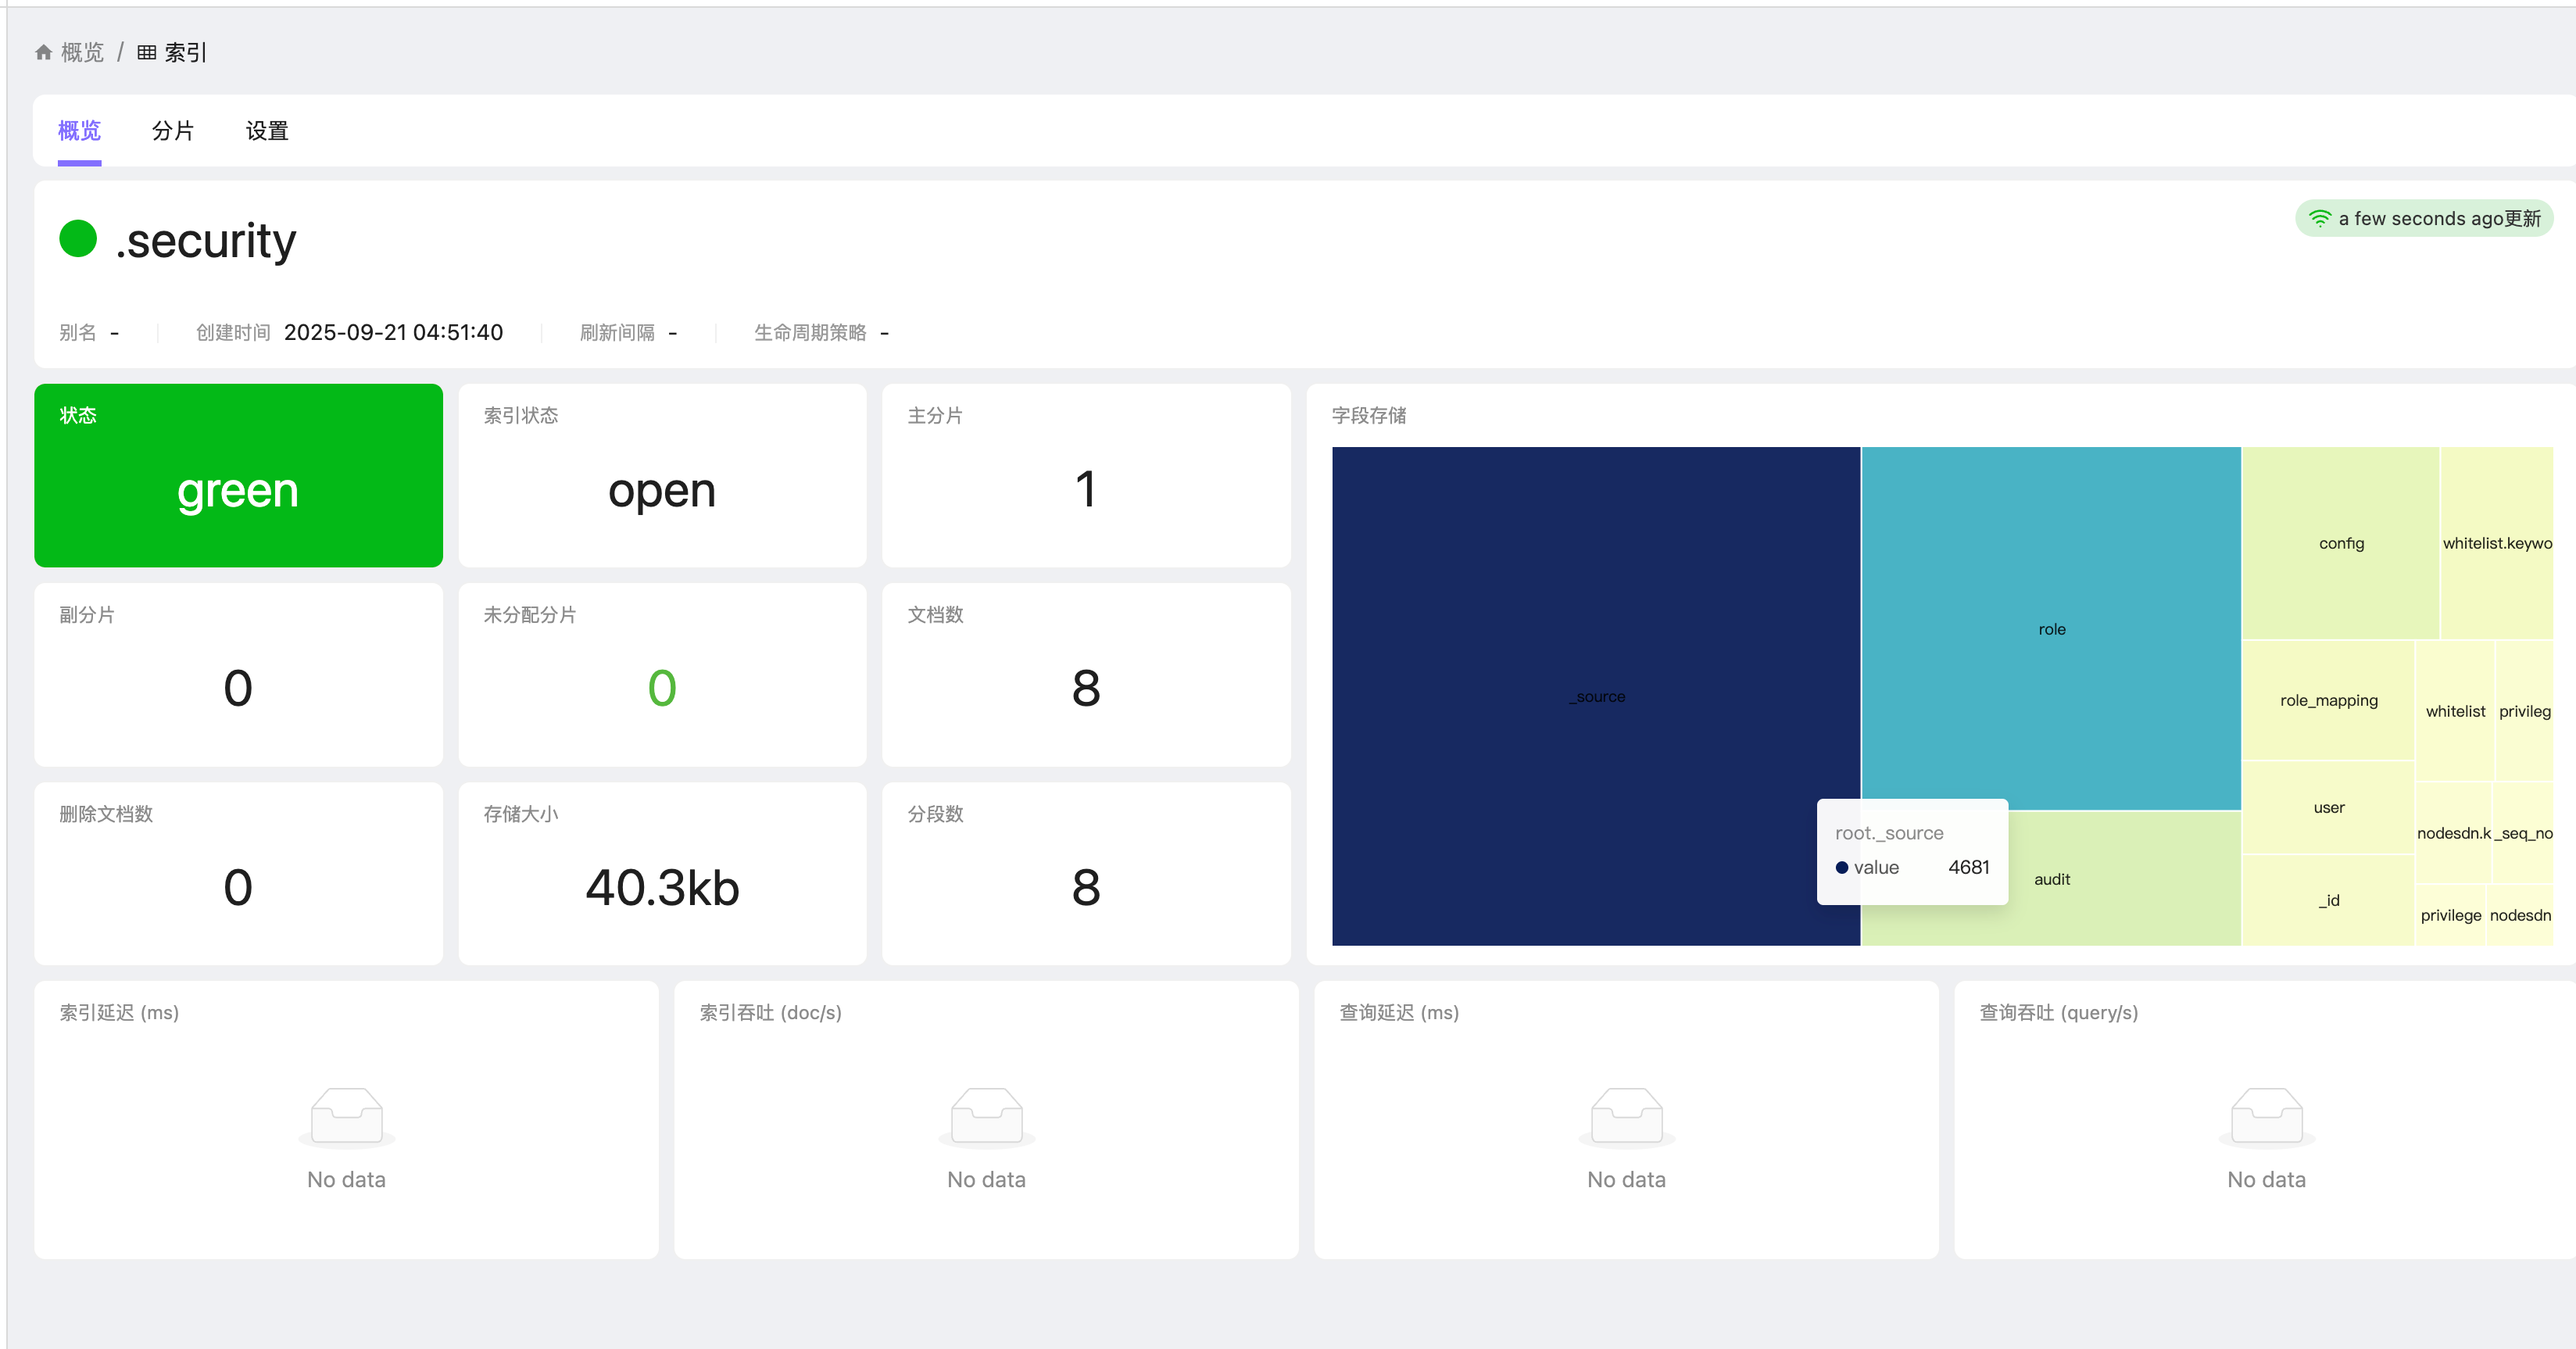
Task: Click the 索引 breadcrumb link
Action: 185,53
